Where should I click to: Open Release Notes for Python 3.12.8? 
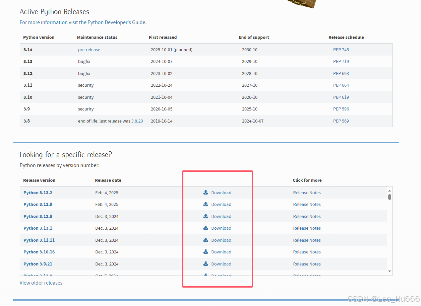point(307,216)
